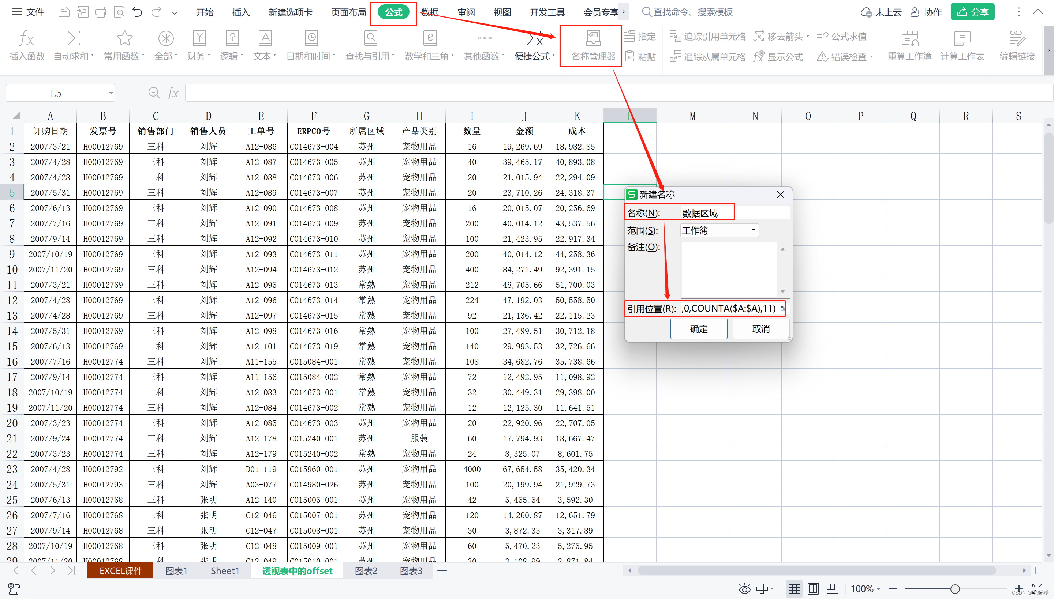This screenshot has height=599, width=1054.
Task: Click Trace Precedents (追踪引用单元格)
Action: 707,37
